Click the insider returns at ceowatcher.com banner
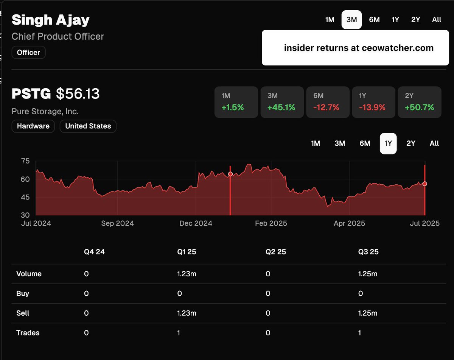The image size is (454, 360). (x=355, y=48)
